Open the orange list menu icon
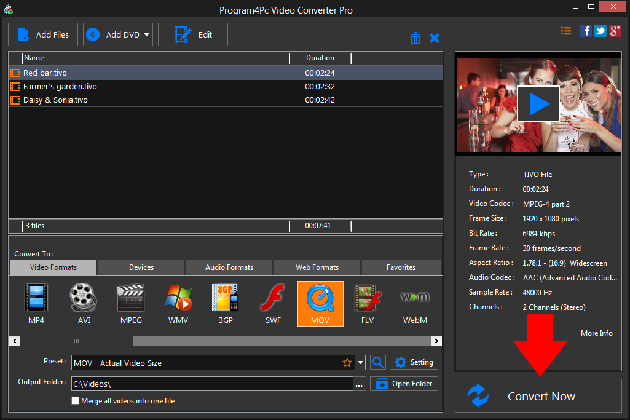The width and height of the screenshot is (630, 420). pyautogui.click(x=566, y=31)
